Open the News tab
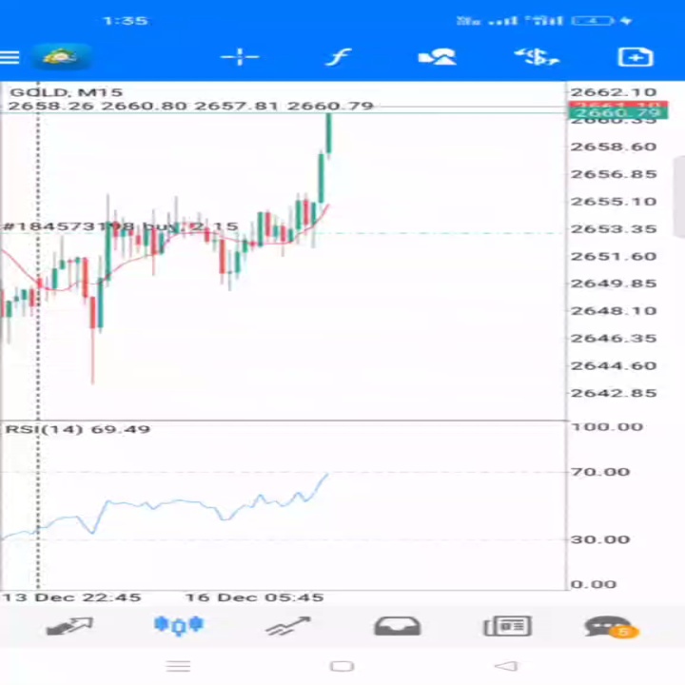This screenshot has height=685, width=685. click(508, 626)
